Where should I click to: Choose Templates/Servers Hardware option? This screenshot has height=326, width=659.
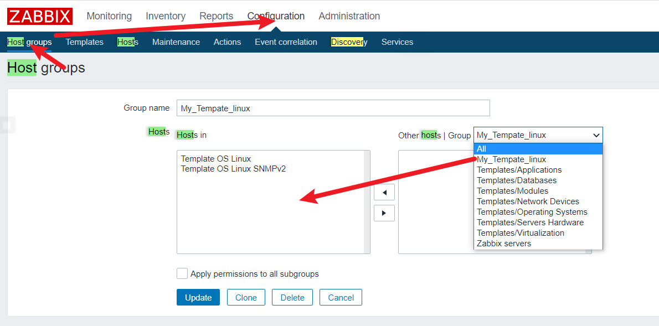[x=538, y=222]
